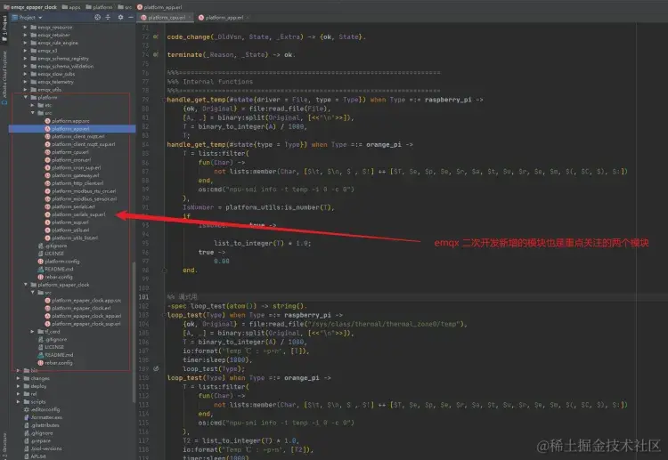Click in code line loop_test spec
The height and width of the screenshot is (460, 668).
pyautogui.click(x=237, y=306)
